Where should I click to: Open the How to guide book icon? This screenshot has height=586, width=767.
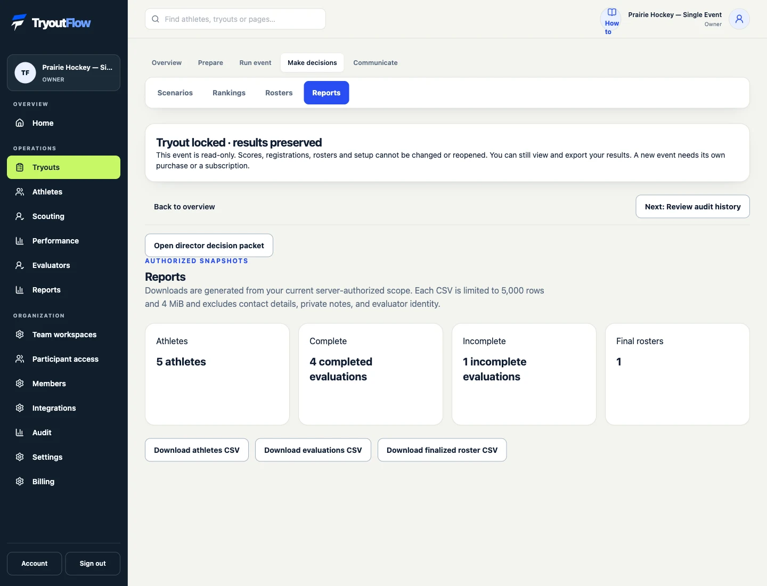point(612,12)
